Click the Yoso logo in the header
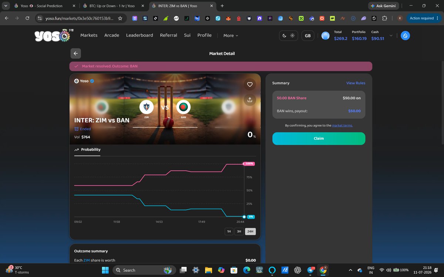 (x=54, y=35)
